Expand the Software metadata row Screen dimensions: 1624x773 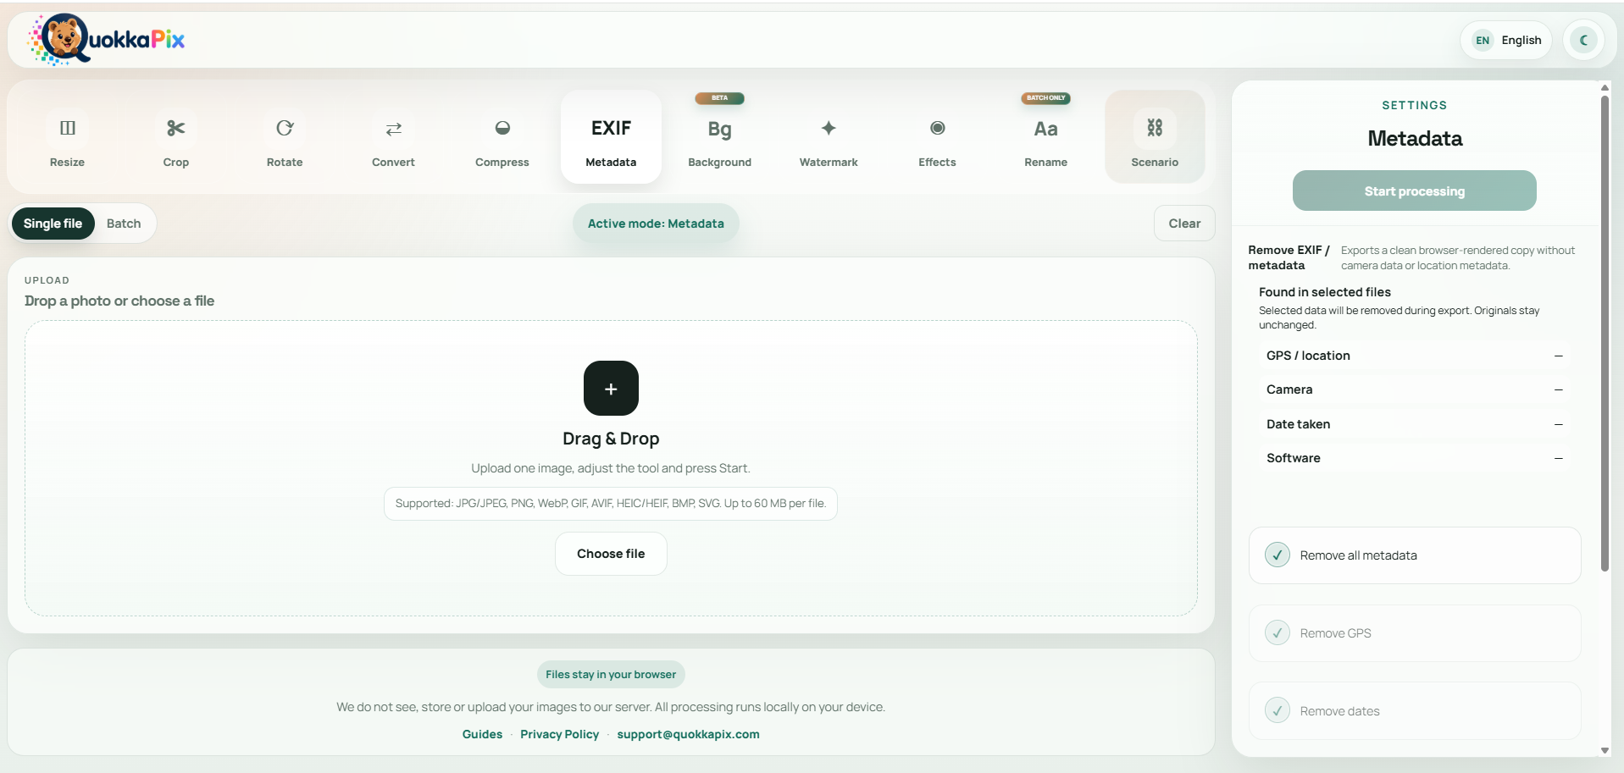click(1414, 458)
